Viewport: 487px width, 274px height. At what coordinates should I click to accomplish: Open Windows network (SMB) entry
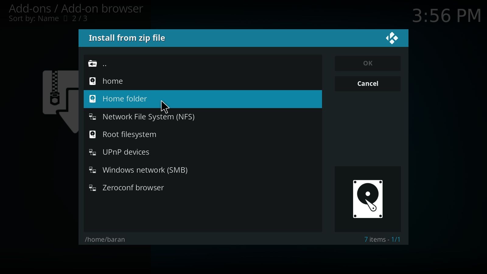click(x=203, y=170)
